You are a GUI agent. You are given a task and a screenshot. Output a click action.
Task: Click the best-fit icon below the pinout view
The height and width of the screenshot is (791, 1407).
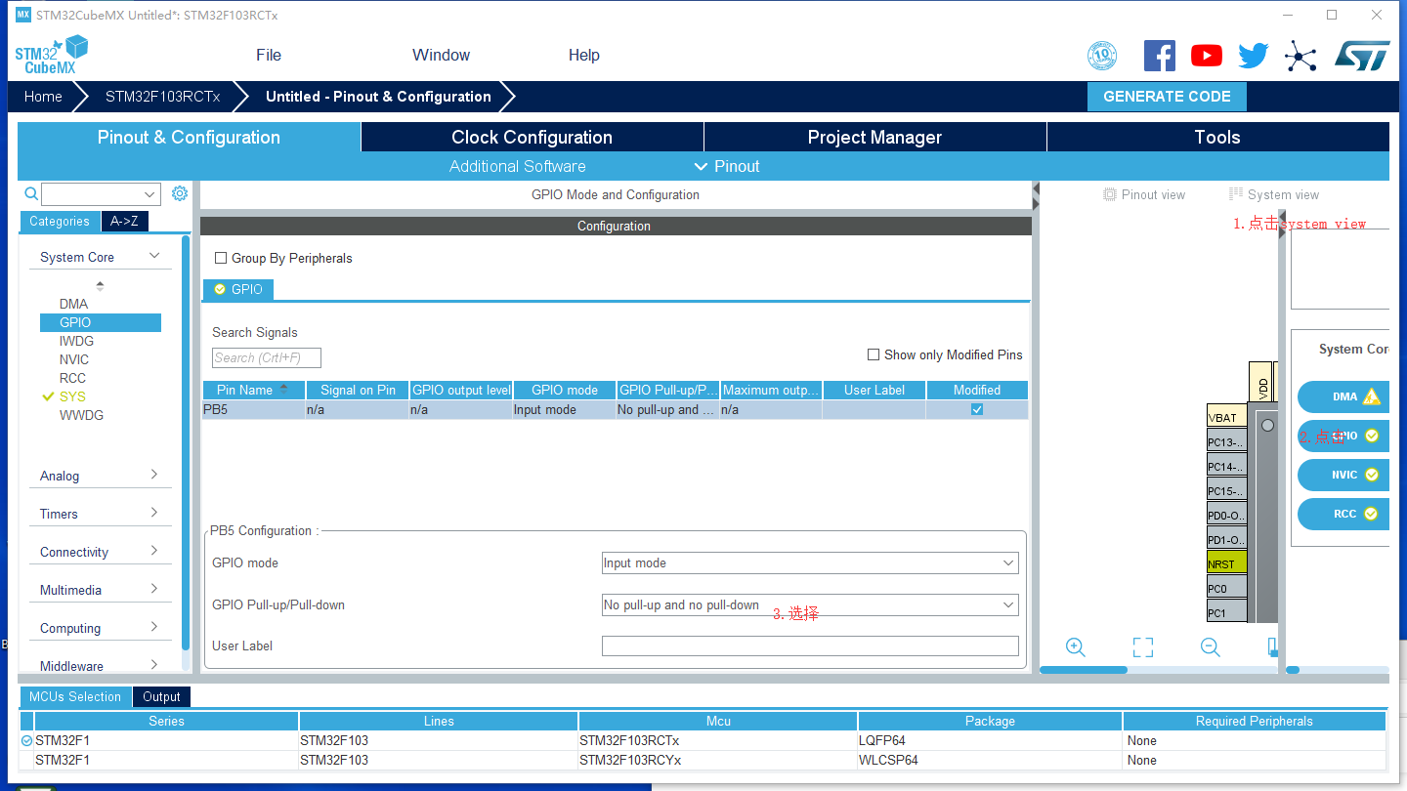tap(1142, 646)
